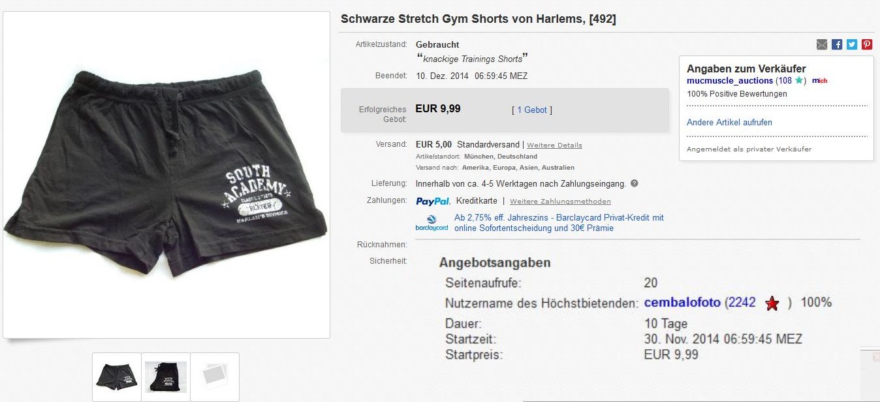The image size is (880, 402).
Task: Select first thumbnail of flat shorts
Action: [x=117, y=377]
